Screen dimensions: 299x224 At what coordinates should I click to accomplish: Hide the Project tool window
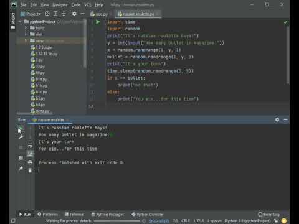[x=82, y=14]
